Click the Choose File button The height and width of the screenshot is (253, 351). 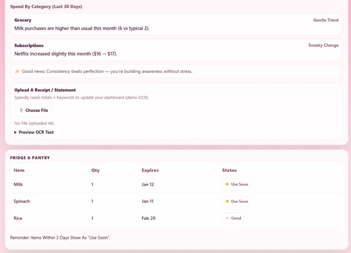tap(33, 110)
